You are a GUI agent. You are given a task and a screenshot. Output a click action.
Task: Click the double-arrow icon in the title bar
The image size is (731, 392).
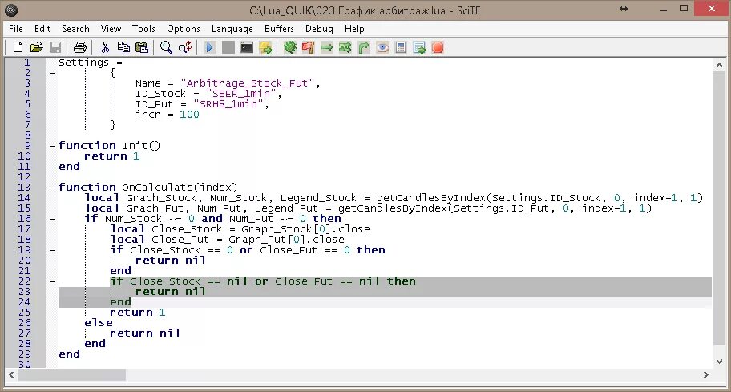624,9
